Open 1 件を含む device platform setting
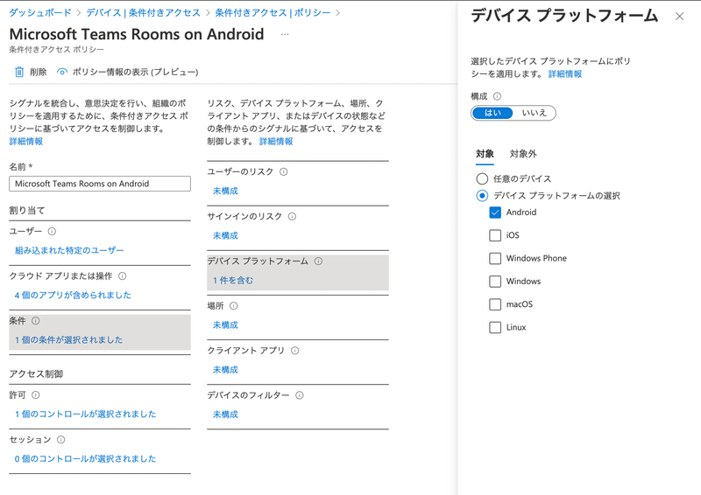Screen dimensions: 701x495 pos(233,281)
